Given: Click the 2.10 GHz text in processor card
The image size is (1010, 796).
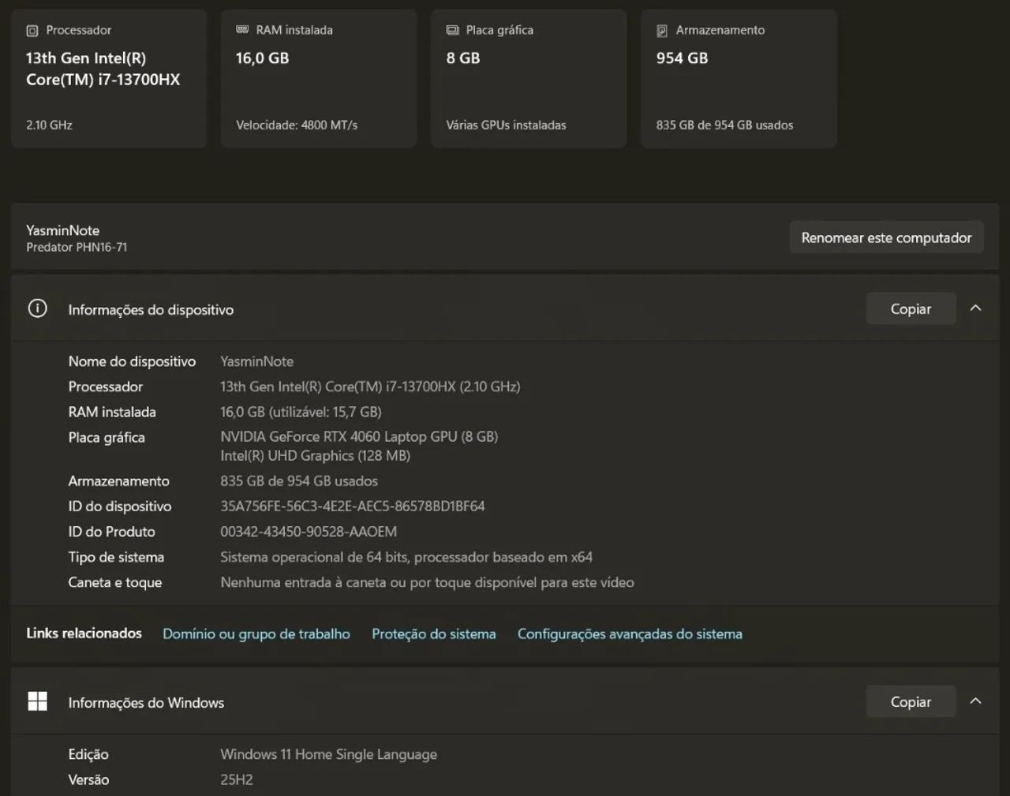Looking at the screenshot, I should (49, 125).
